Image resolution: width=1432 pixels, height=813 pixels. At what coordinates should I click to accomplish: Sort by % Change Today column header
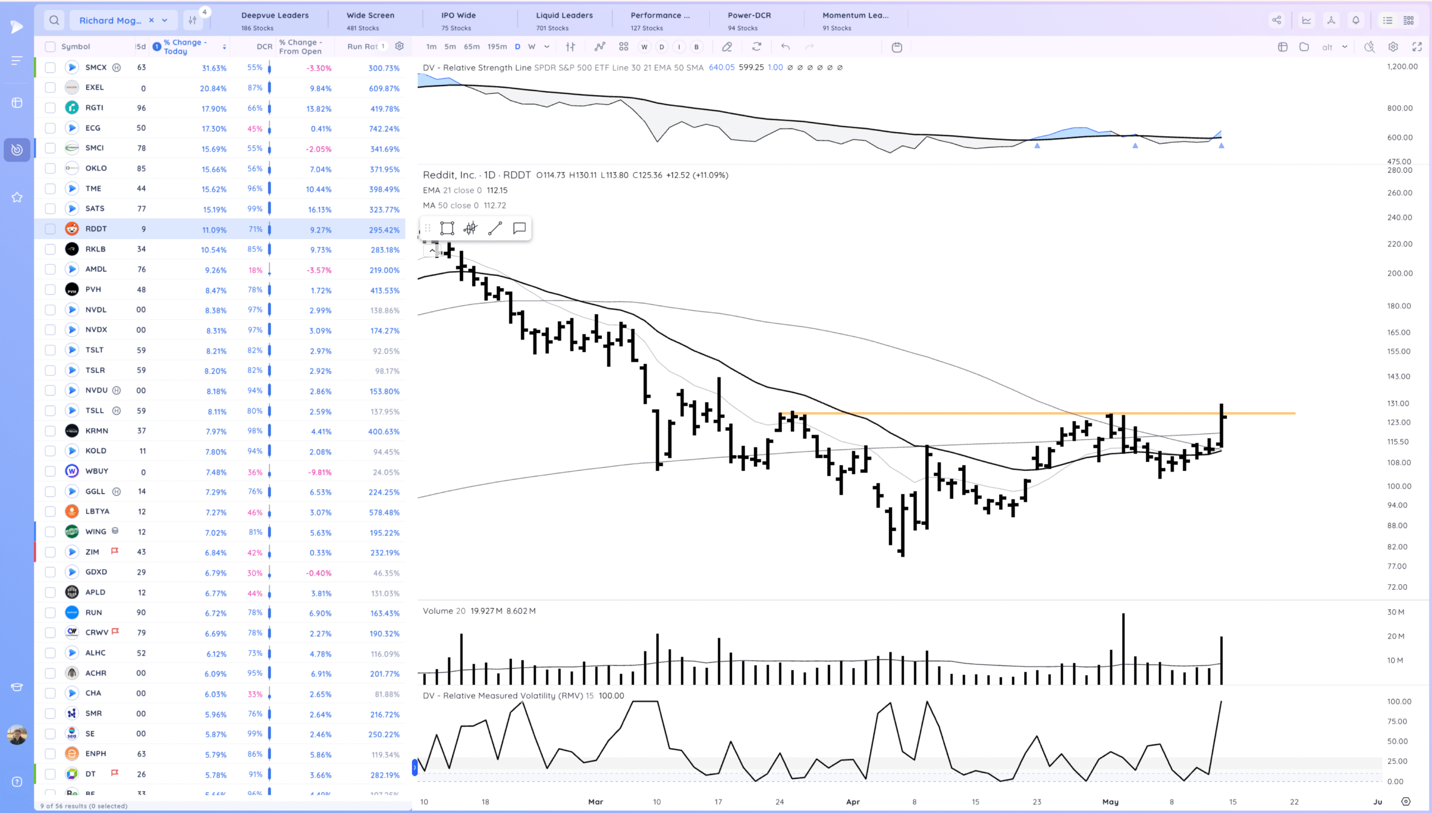pos(186,46)
